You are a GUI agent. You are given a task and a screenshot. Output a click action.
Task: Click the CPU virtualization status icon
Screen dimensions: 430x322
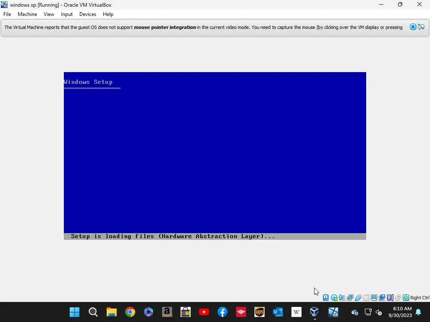pyautogui.click(x=390, y=297)
